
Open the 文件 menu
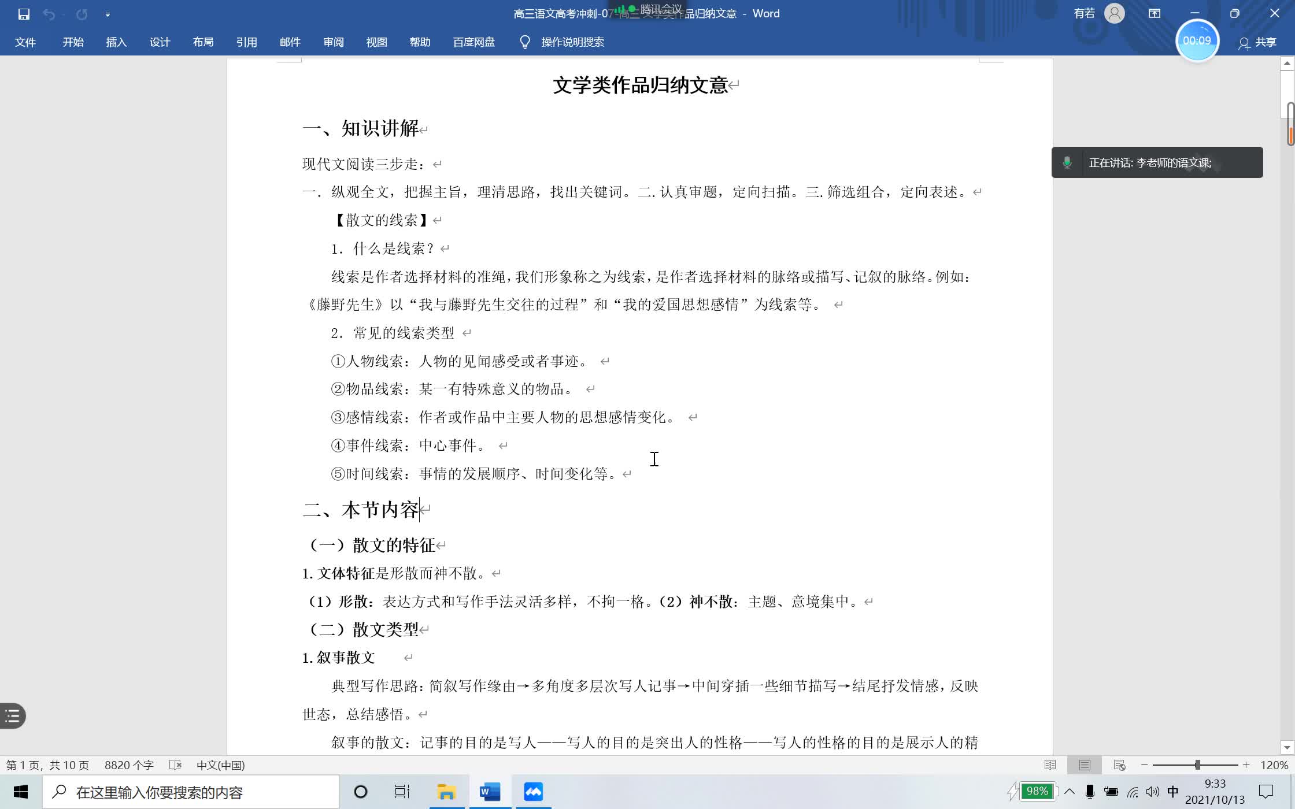[x=25, y=42]
